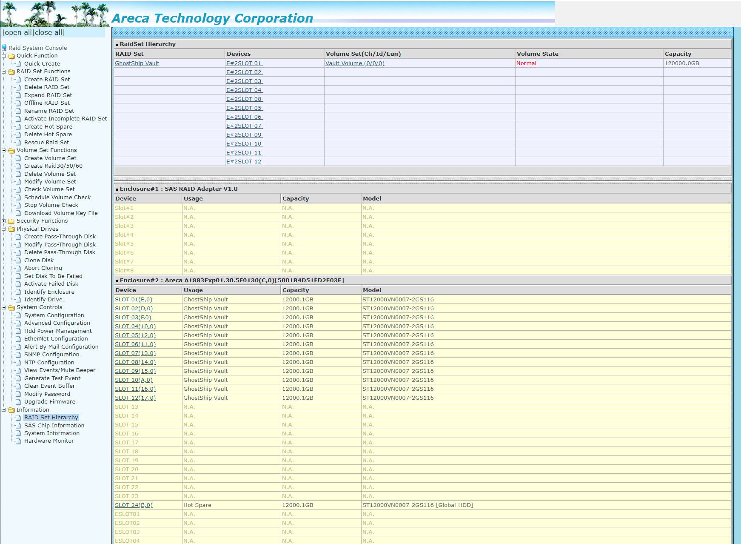Click the open all link

click(18, 32)
